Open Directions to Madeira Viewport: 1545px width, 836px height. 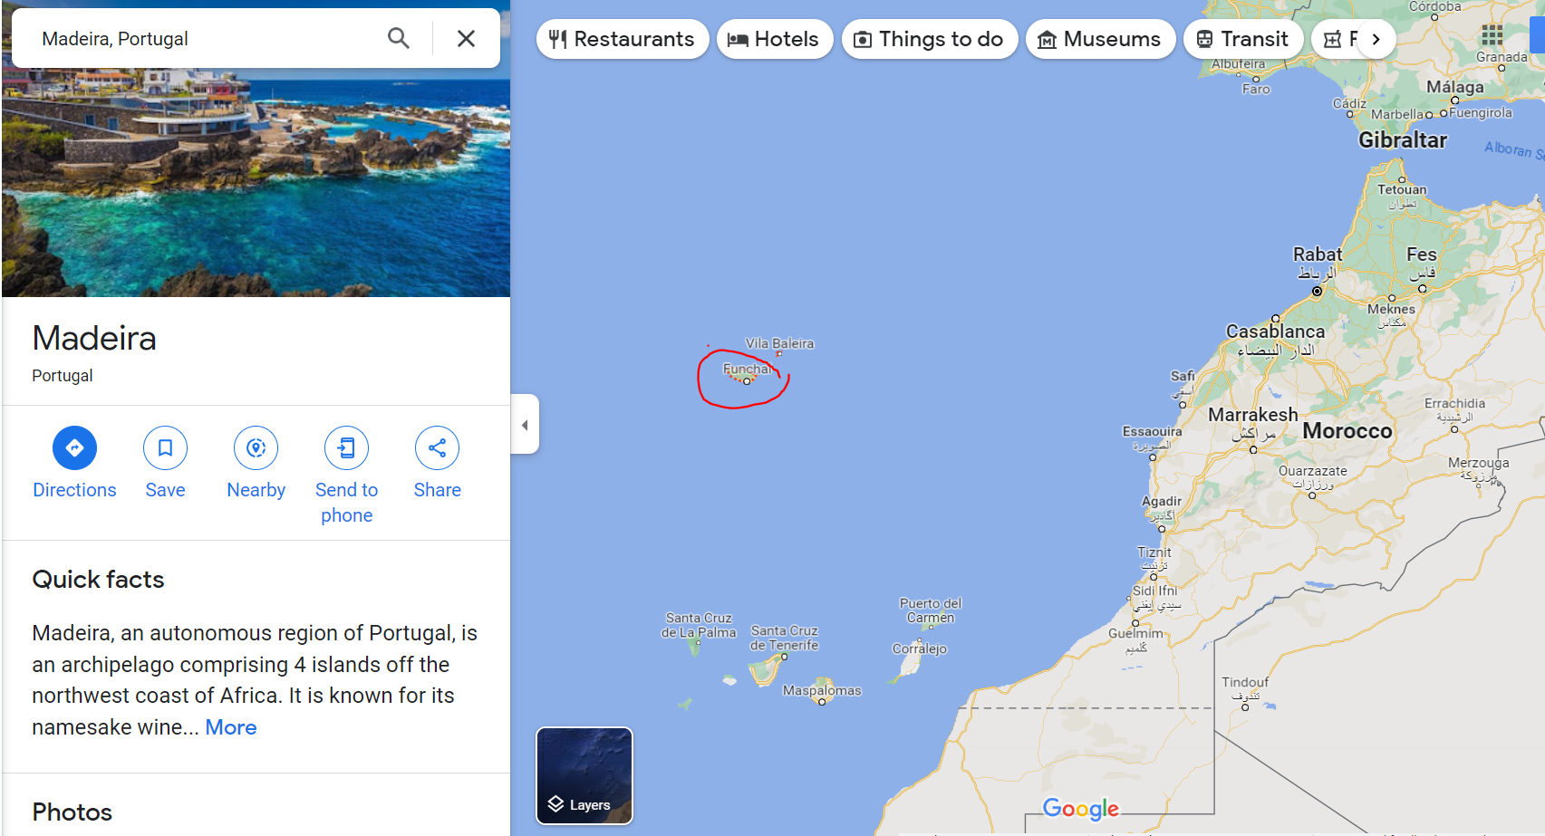click(x=74, y=447)
